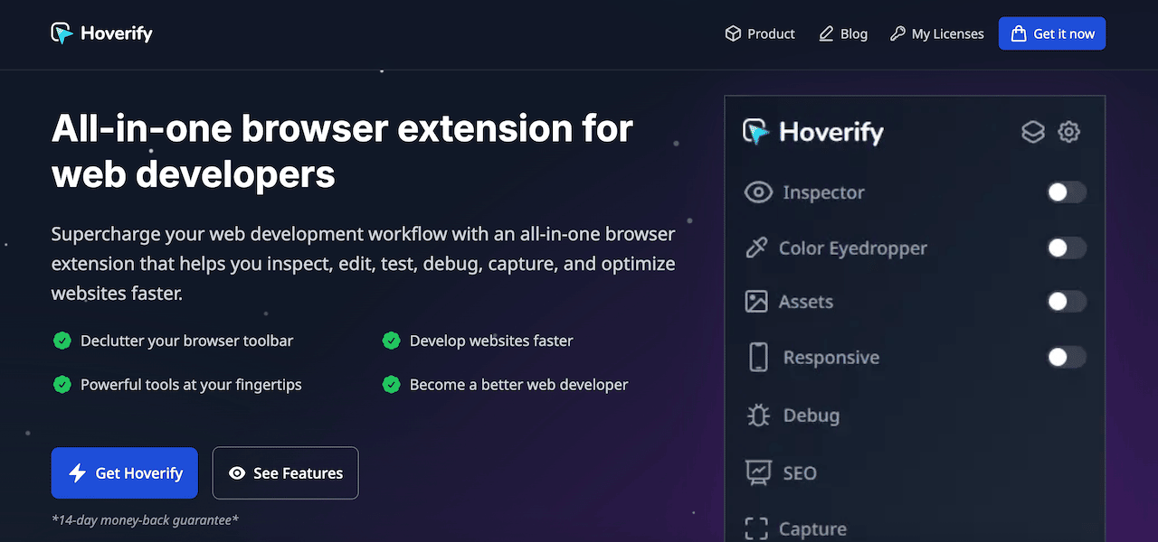
Task: Click the Responsive phone icon
Action: click(758, 357)
